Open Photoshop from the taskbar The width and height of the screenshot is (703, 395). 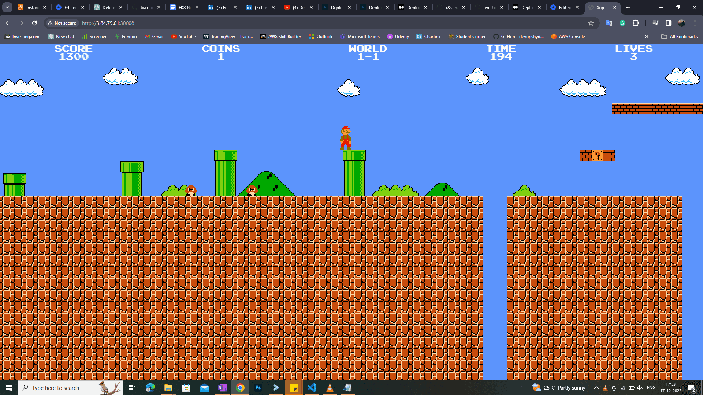point(258,388)
